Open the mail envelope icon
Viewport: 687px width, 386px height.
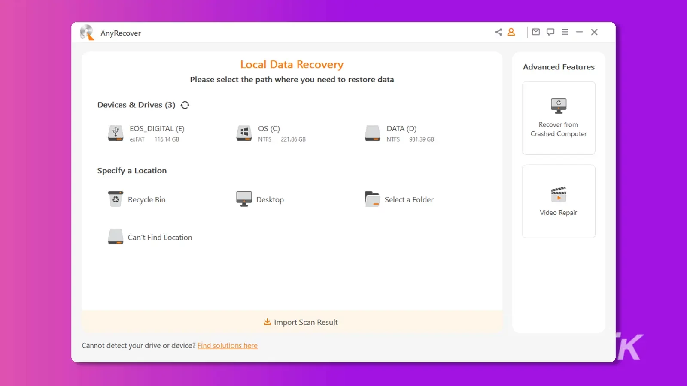[x=536, y=32]
